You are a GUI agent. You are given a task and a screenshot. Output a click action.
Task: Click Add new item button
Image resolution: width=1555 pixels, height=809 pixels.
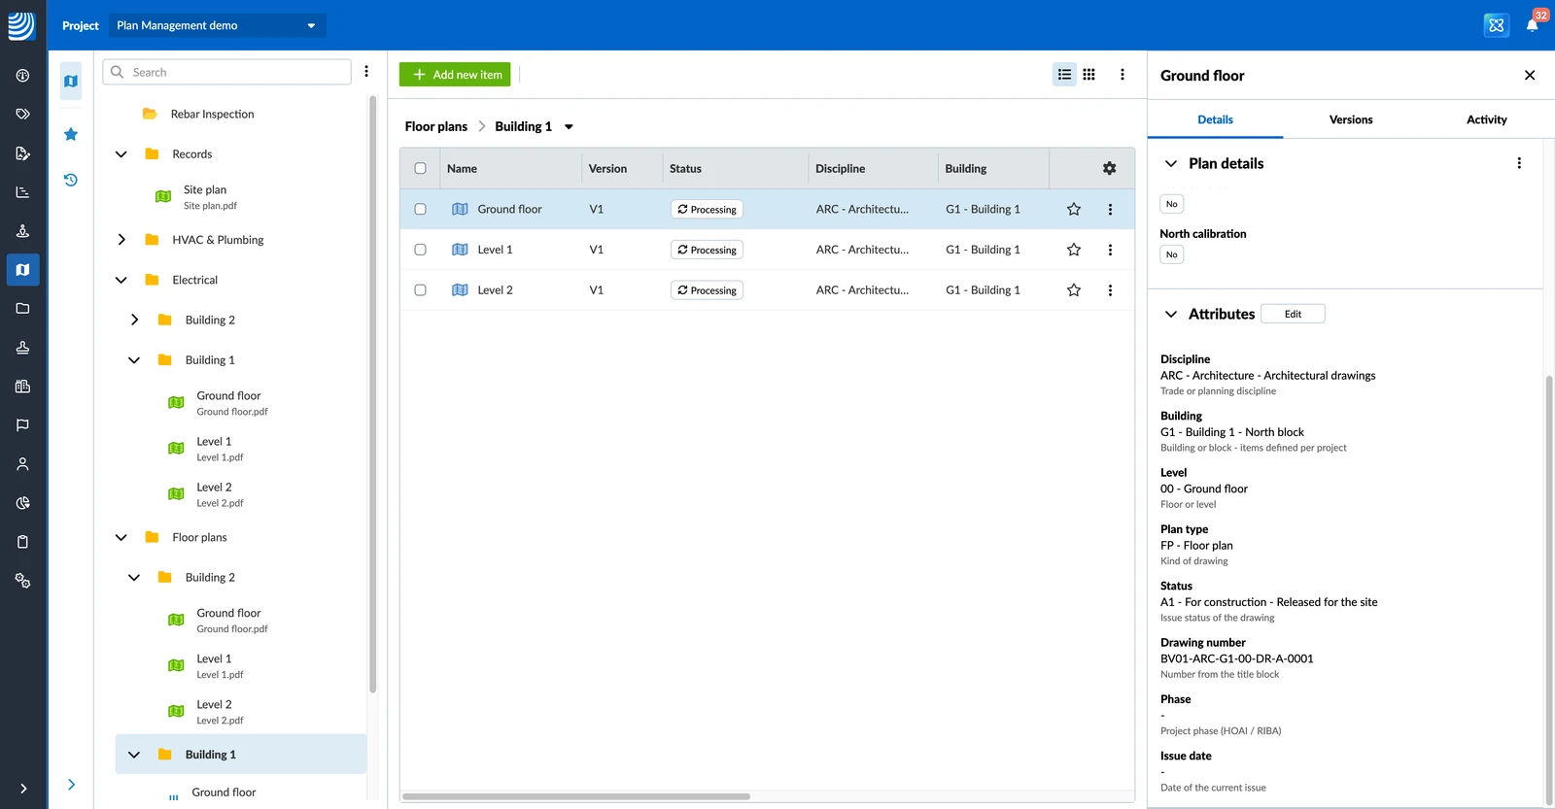455,75
